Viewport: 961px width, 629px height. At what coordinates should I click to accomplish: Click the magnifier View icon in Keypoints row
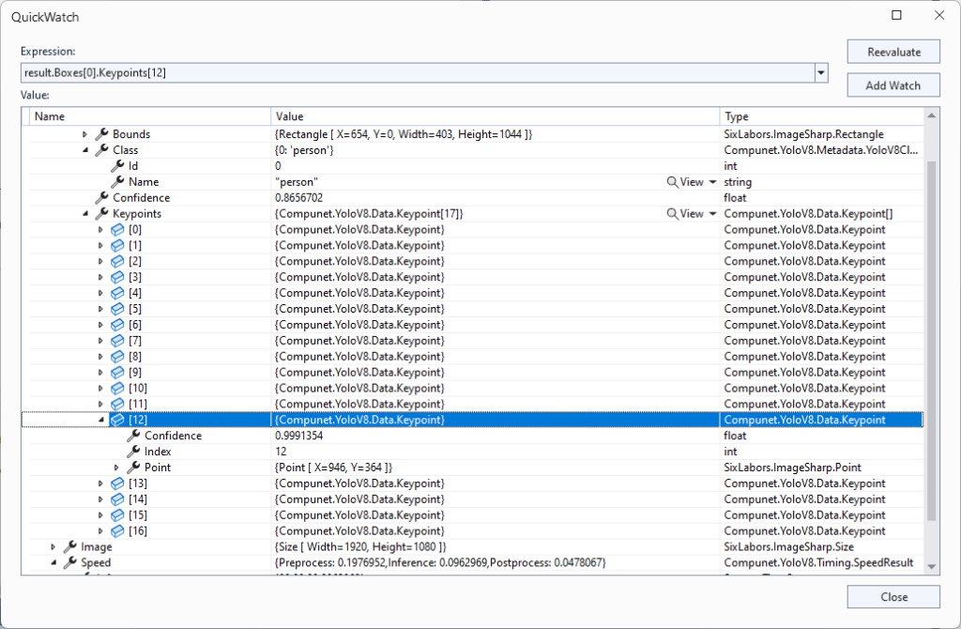pyautogui.click(x=672, y=214)
